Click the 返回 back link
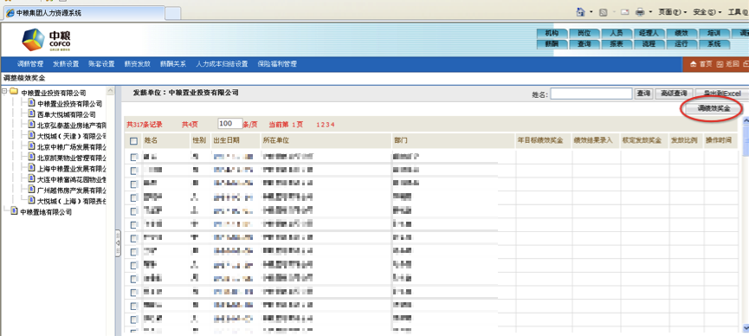 click(733, 64)
